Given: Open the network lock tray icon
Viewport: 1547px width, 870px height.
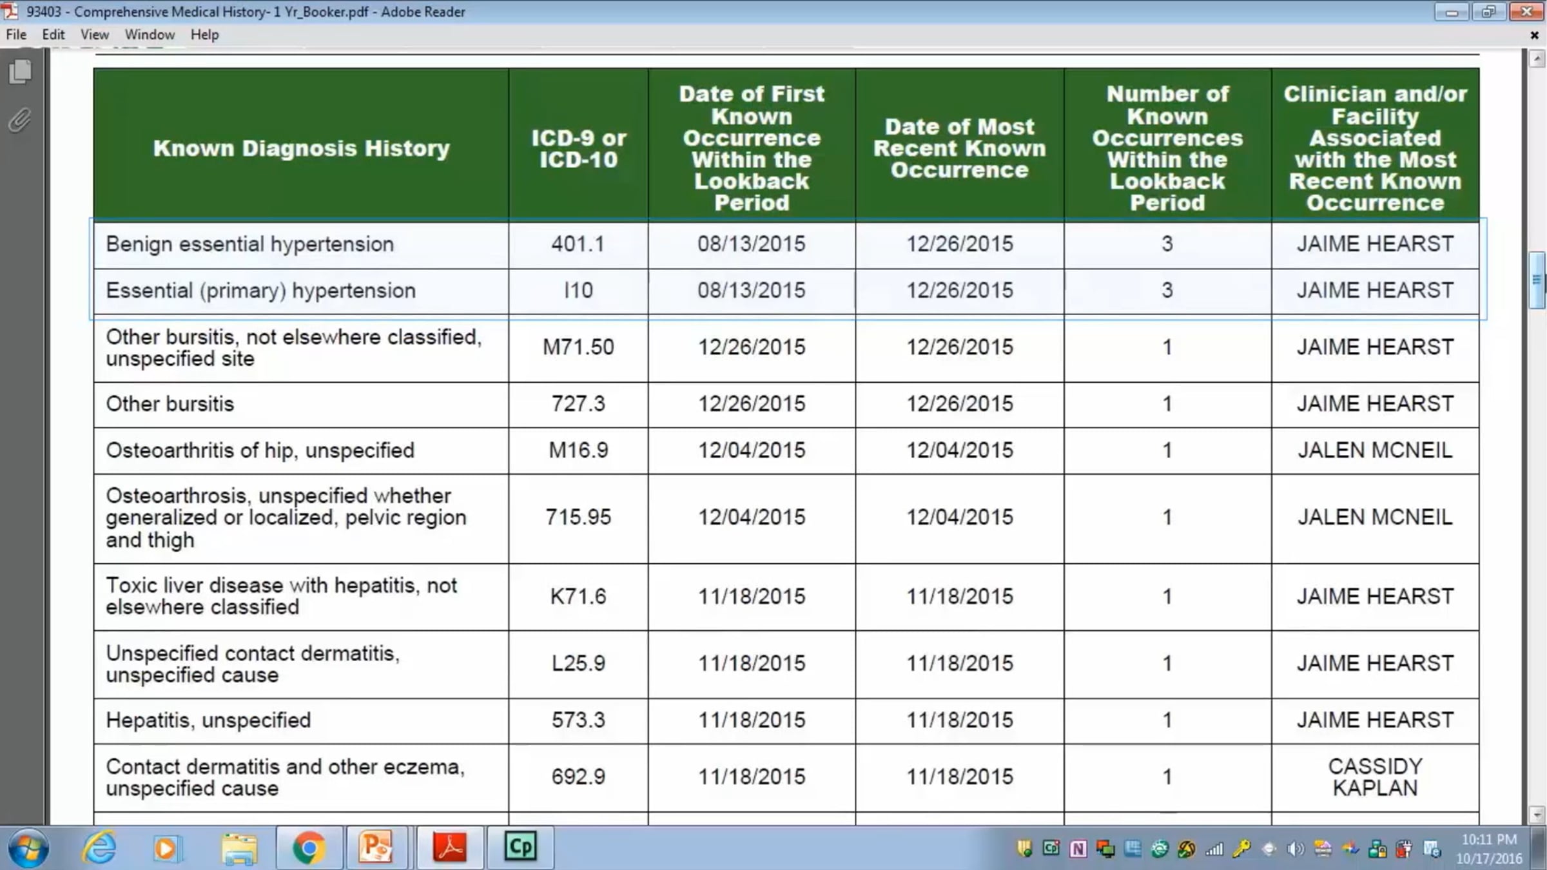Looking at the screenshot, I should click(1377, 849).
